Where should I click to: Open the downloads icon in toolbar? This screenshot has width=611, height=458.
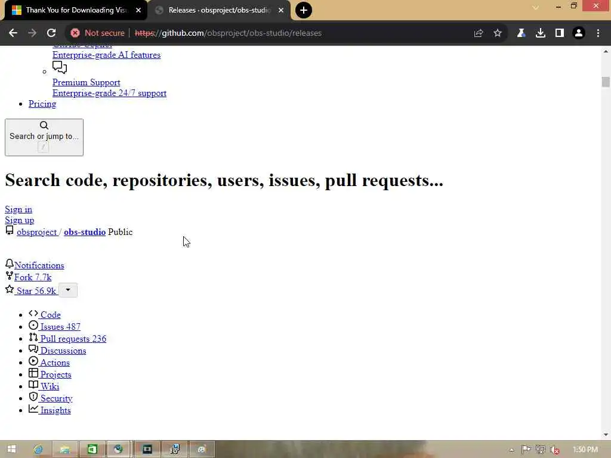(x=541, y=33)
